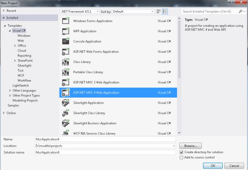The height and width of the screenshot is (170, 248).
Task: Click the Silverlight Application template icon
Action: tap(66, 103)
